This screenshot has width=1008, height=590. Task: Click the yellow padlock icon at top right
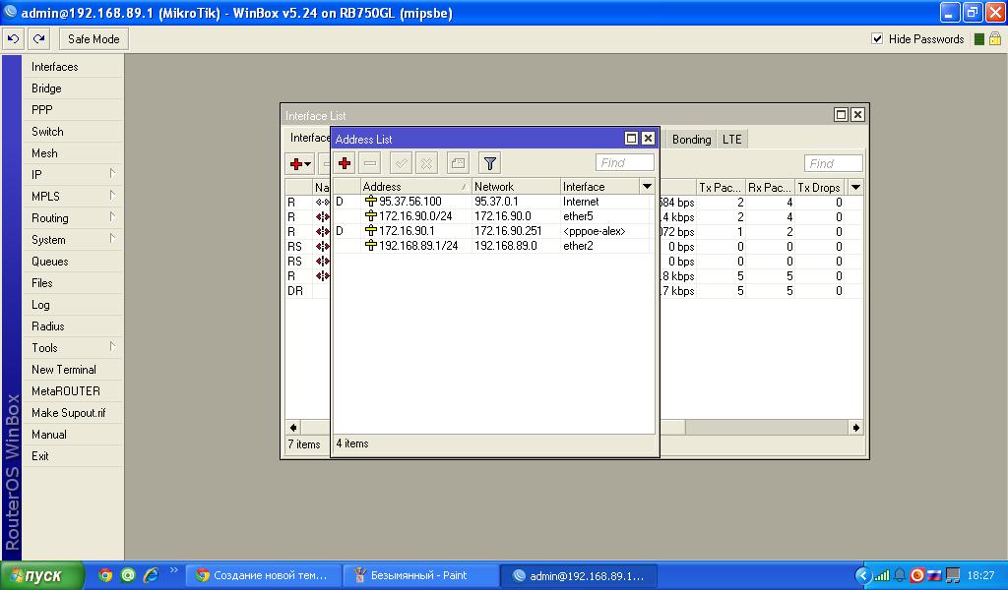(995, 39)
